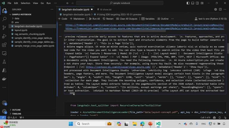Click command center search box
The width and height of the screenshot is (229, 128).
click(120, 3)
